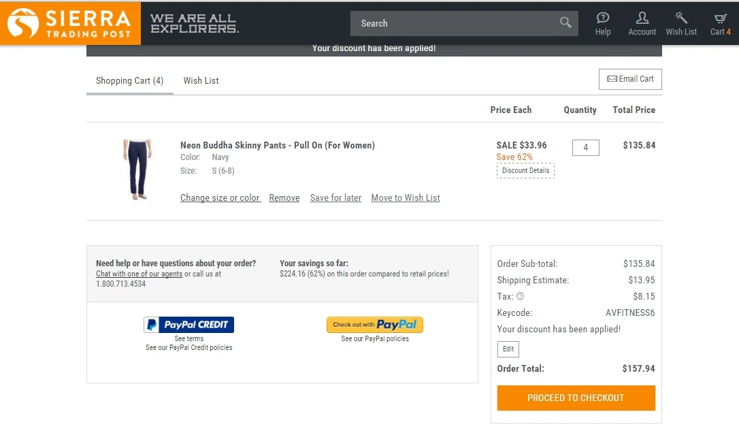Click Save for later link
The image size is (739, 429).
coord(335,198)
